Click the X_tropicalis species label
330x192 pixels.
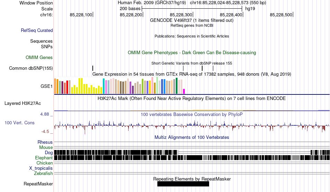pos(41,168)
